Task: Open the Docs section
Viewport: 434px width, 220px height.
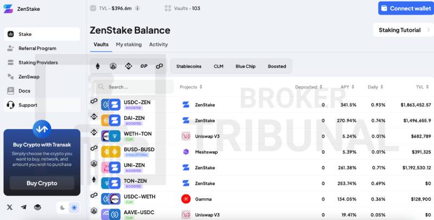Action: click(x=42, y=91)
